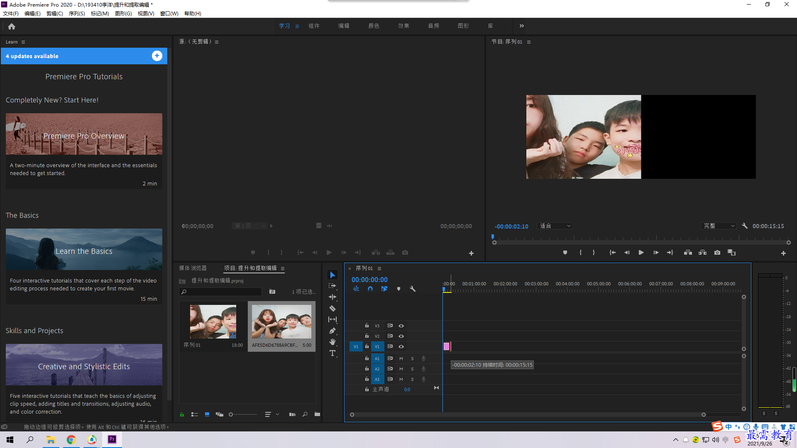Click the Extract button in Program Monitor
The width and height of the screenshot is (797, 448).
702,253
